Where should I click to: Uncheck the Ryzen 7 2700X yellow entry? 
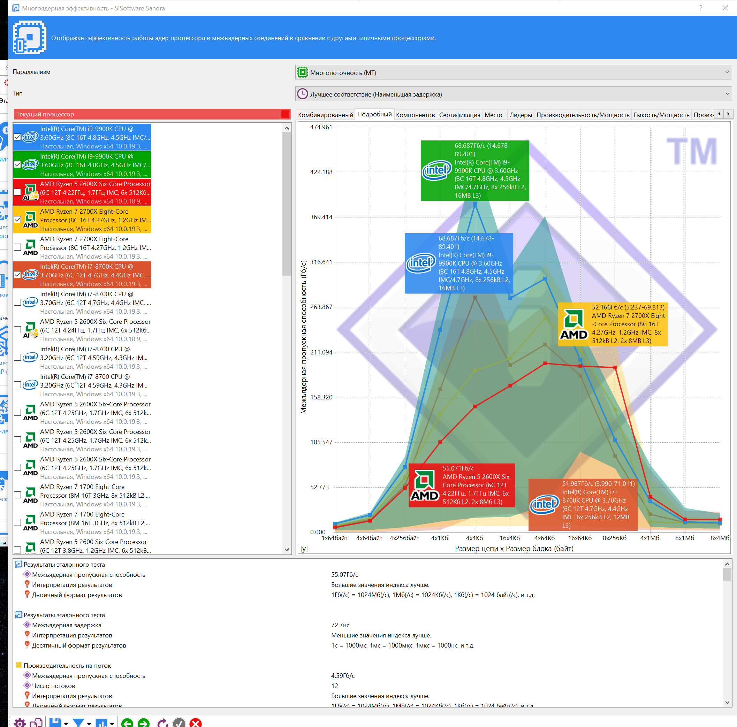[x=17, y=220]
